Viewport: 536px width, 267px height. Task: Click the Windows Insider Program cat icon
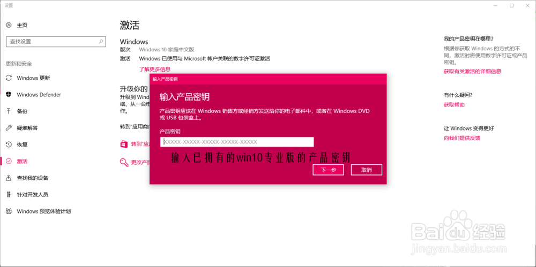click(9, 211)
